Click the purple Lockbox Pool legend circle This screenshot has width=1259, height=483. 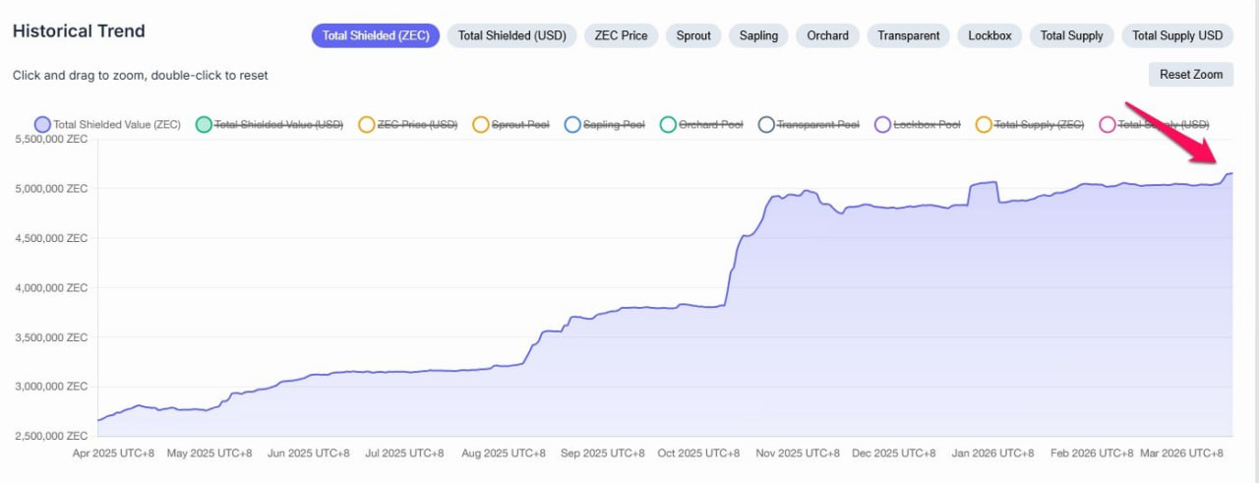[882, 125]
